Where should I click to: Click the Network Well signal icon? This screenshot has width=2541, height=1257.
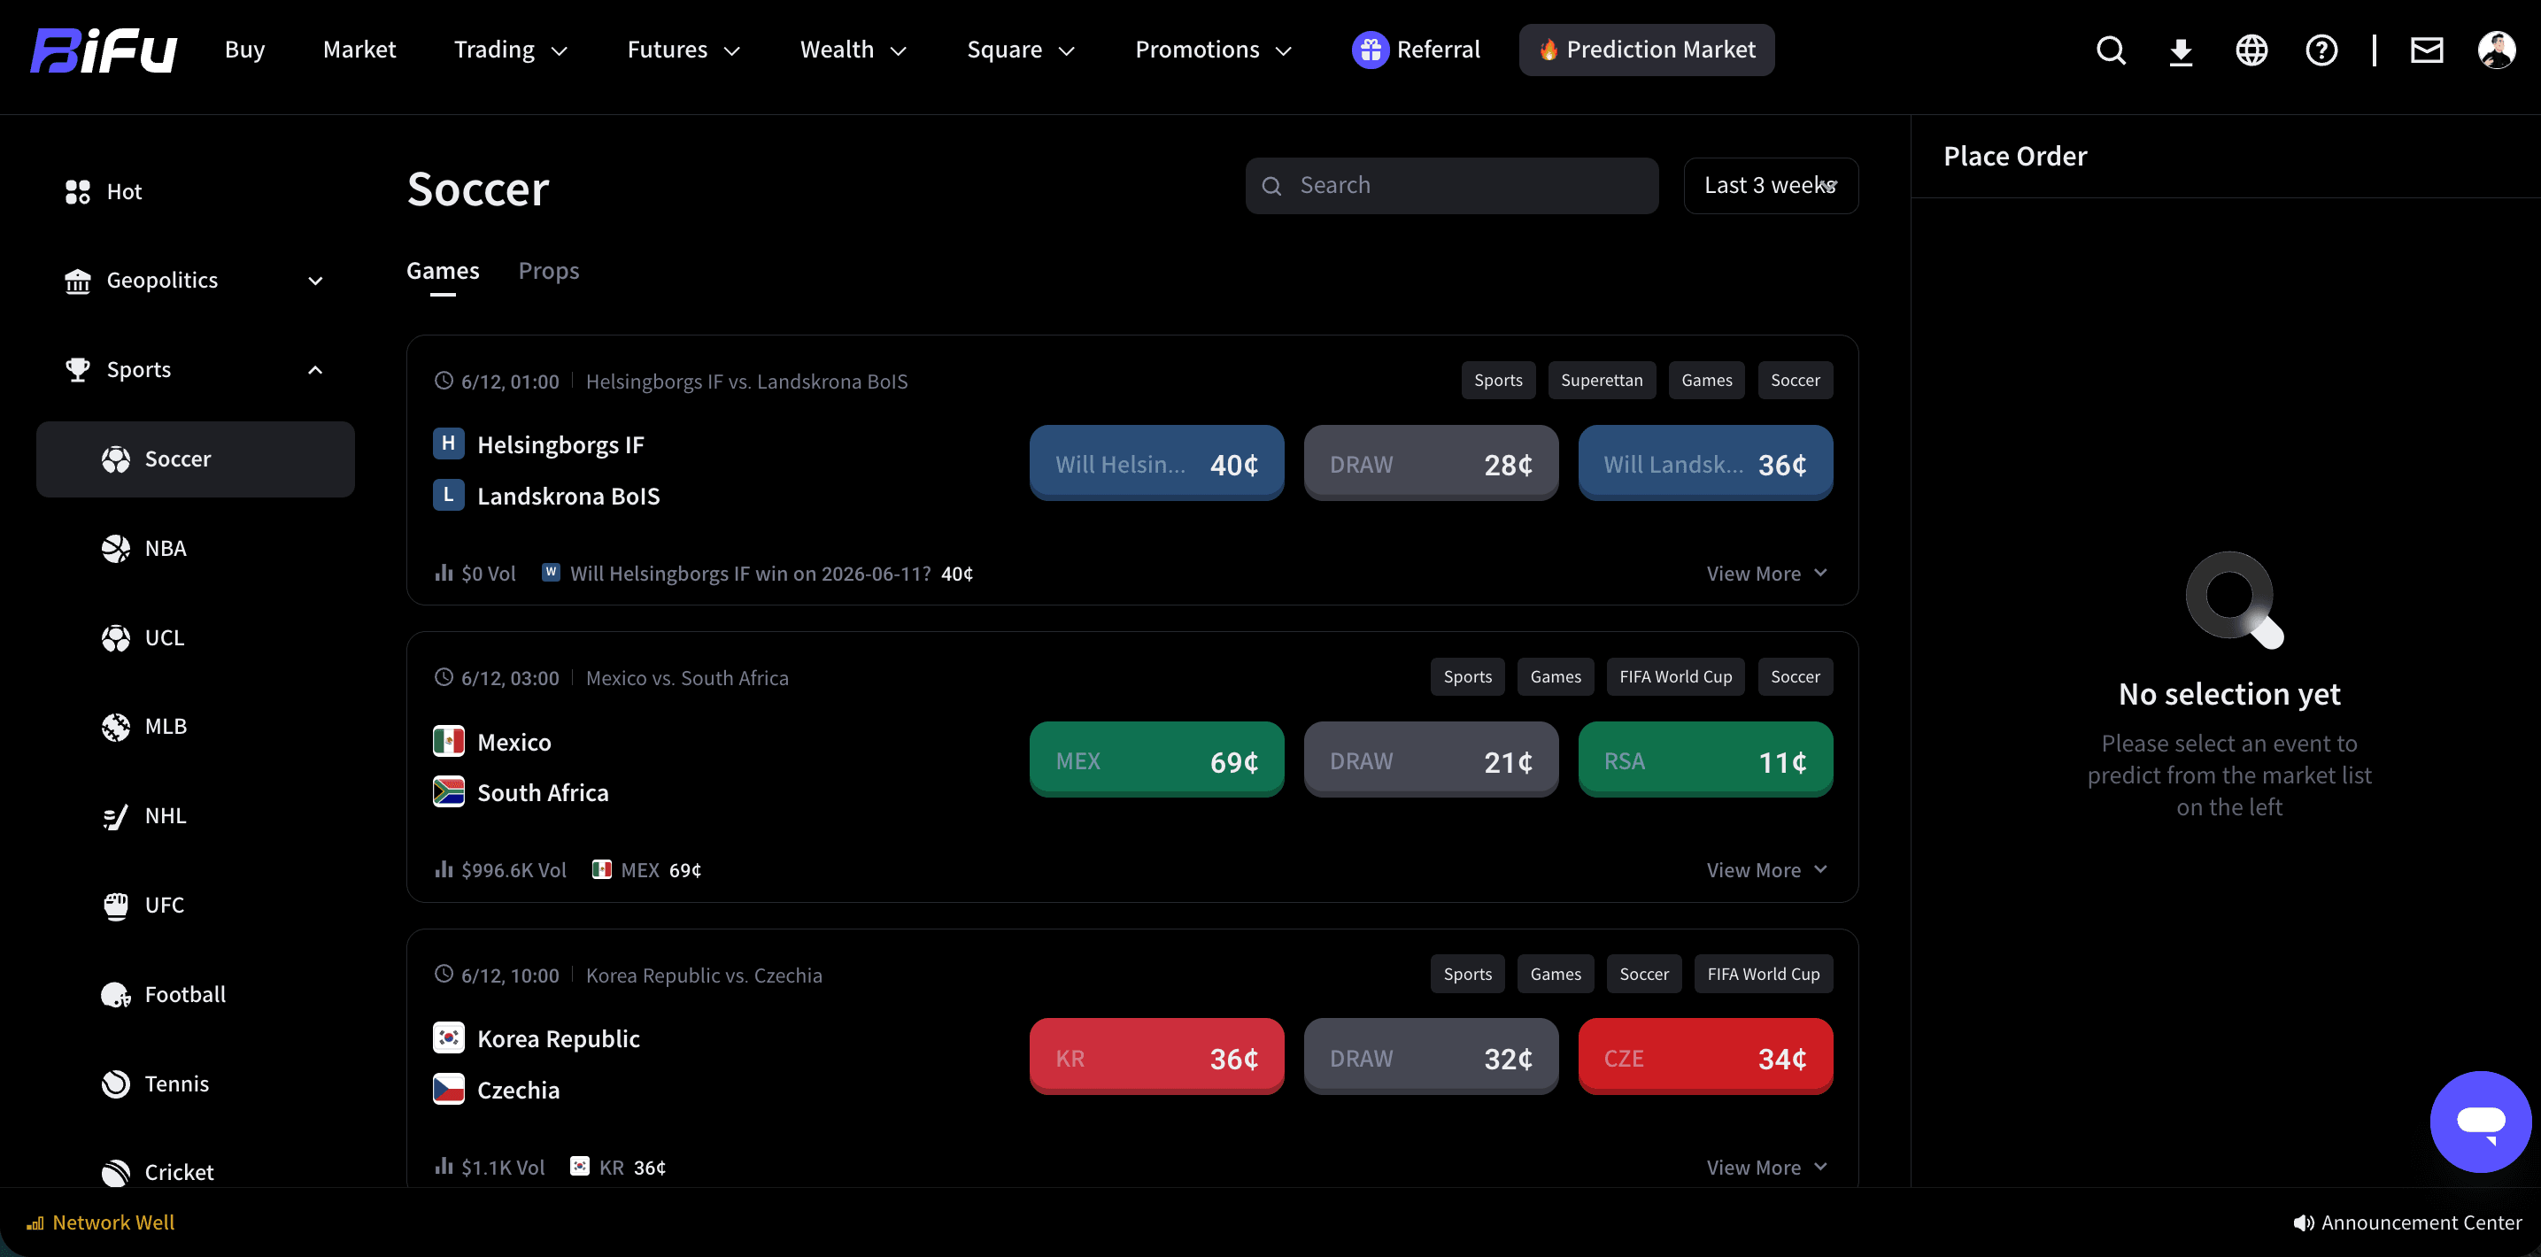coord(35,1223)
